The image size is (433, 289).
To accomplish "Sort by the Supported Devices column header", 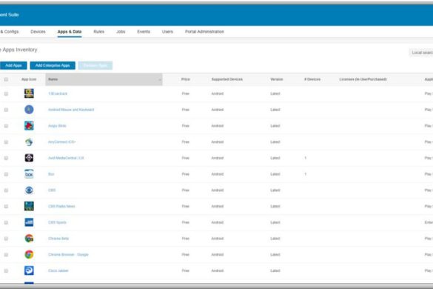I will tap(227, 79).
